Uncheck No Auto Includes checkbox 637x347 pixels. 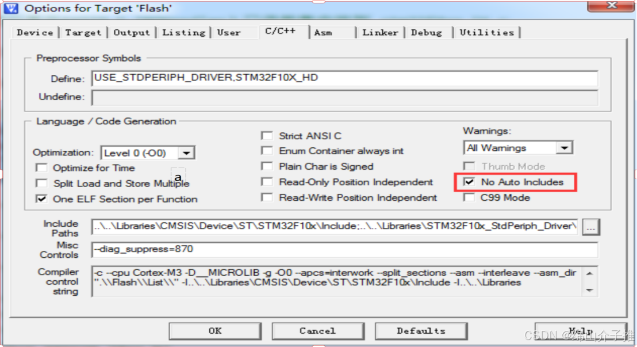[x=469, y=182]
